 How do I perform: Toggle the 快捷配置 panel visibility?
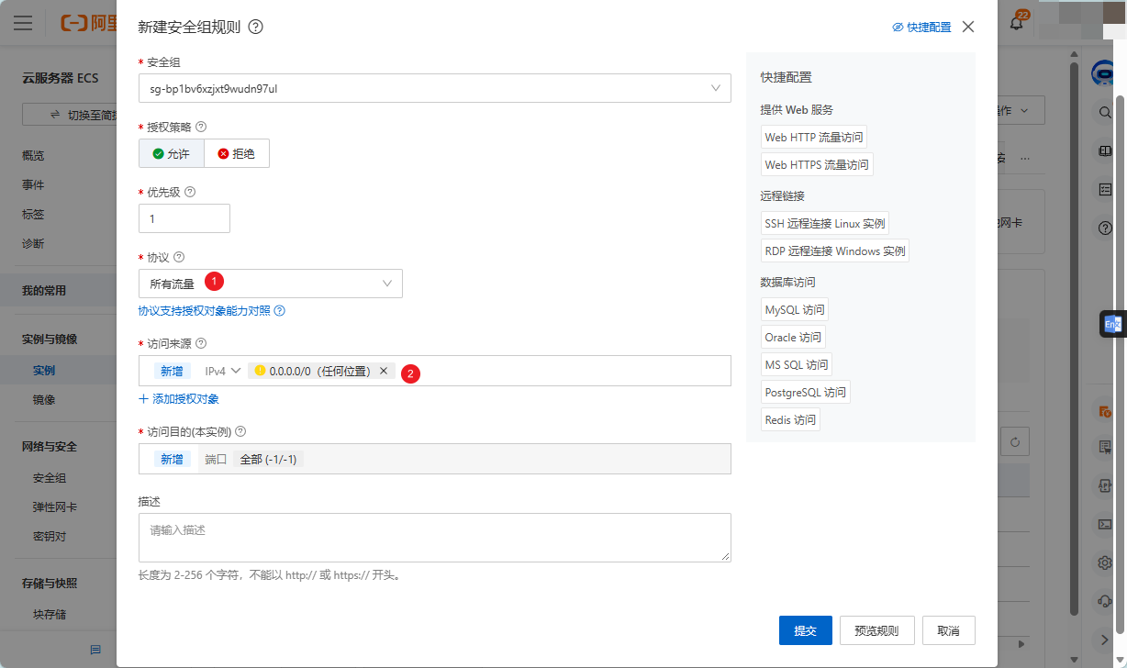921,28
